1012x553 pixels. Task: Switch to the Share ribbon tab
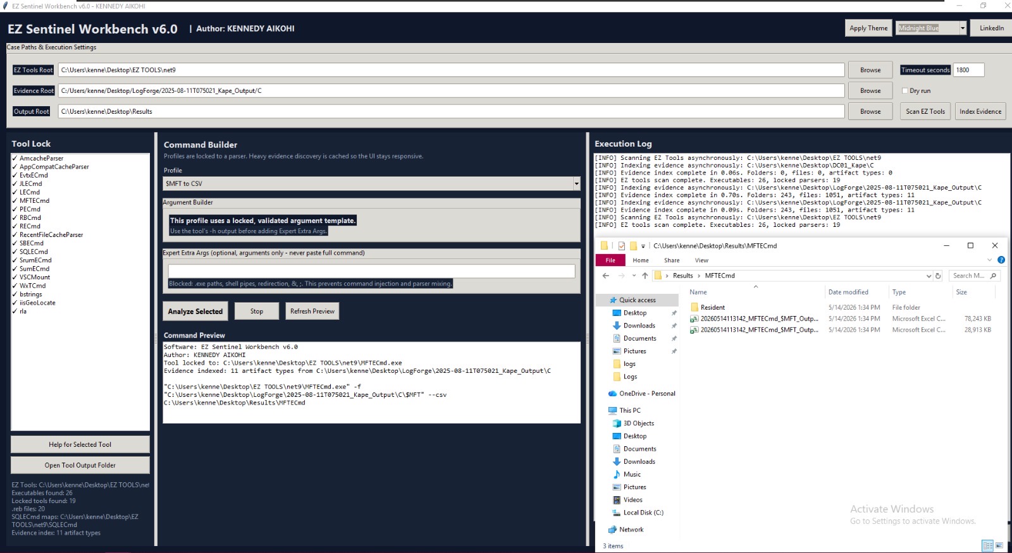(672, 260)
